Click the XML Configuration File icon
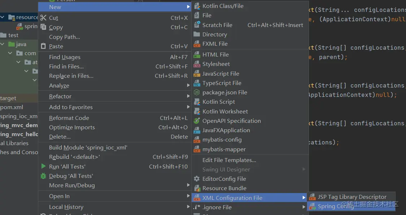This screenshot has height=215, width=406. [x=197, y=198]
